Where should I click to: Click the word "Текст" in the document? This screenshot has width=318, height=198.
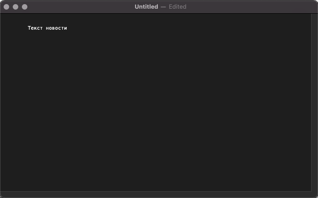35,28
